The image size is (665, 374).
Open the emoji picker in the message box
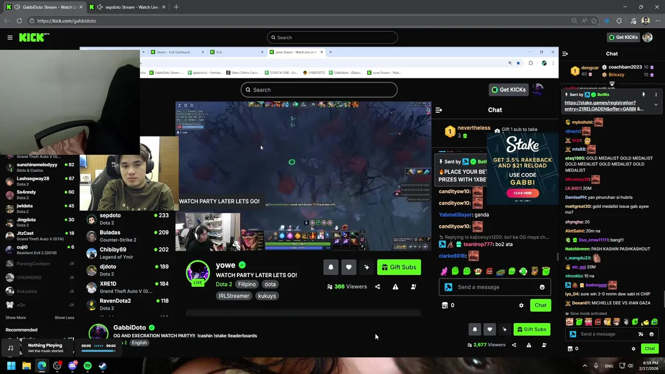pos(651,334)
